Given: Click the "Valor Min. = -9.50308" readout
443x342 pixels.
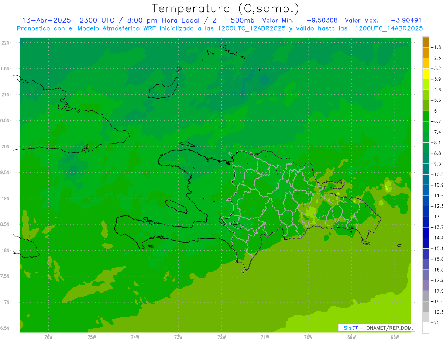Looking at the screenshot, I should click(300, 21).
